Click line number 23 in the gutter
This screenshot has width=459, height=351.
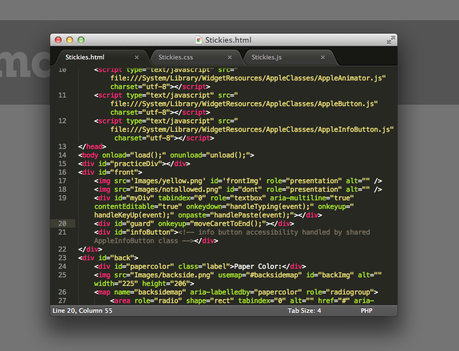pyautogui.click(x=62, y=258)
